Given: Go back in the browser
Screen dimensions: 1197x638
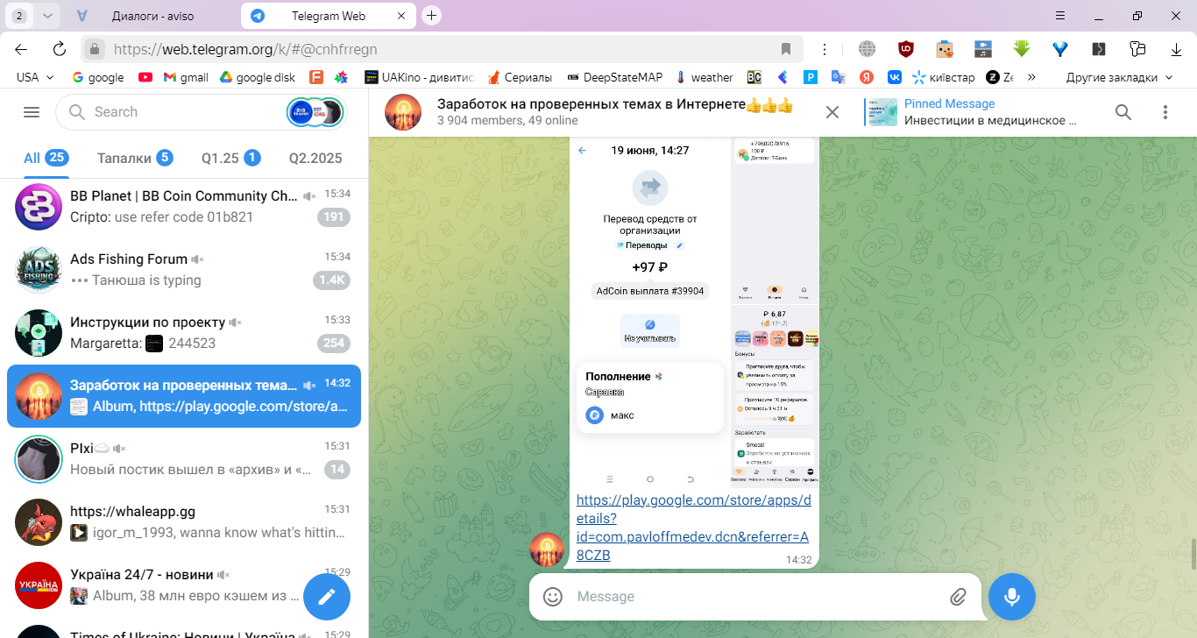Looking at the screenshot, I should pyautogui.click(x=21, y=49).
